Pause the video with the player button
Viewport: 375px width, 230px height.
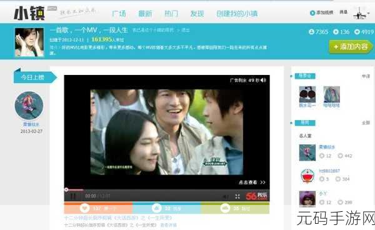click(72, 196)
